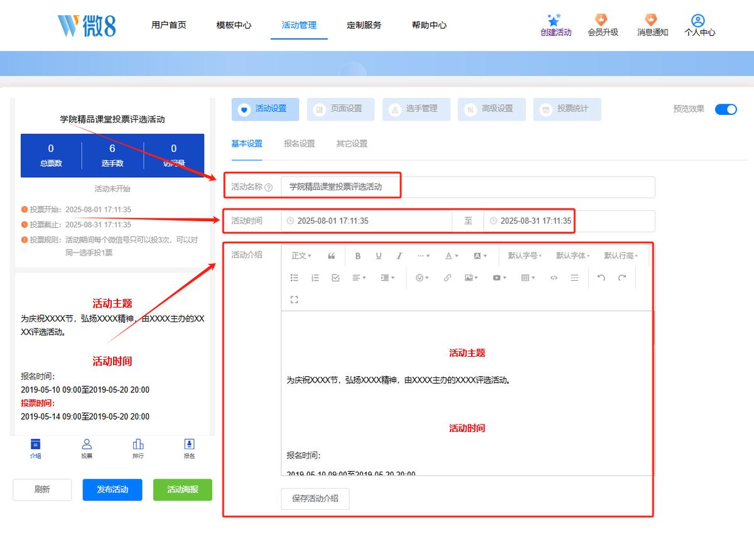Open the text alignment dropdown
Screen dimensions: 754x547
pos(359,278)
